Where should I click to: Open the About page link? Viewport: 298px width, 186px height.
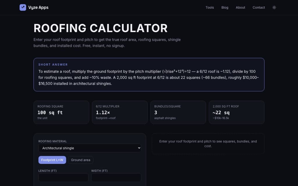click(240, 7)
